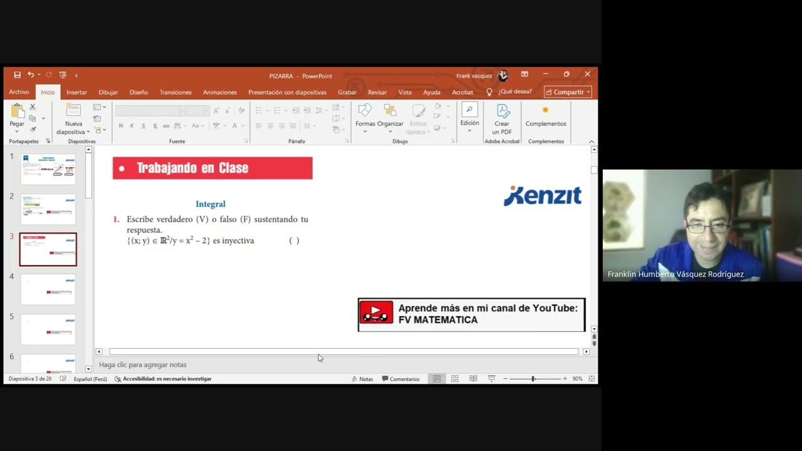Copy selection in the Portapapeles group
Image resolution: width=802 pixels, height=451 pixels.
click(x=33, y=118)
